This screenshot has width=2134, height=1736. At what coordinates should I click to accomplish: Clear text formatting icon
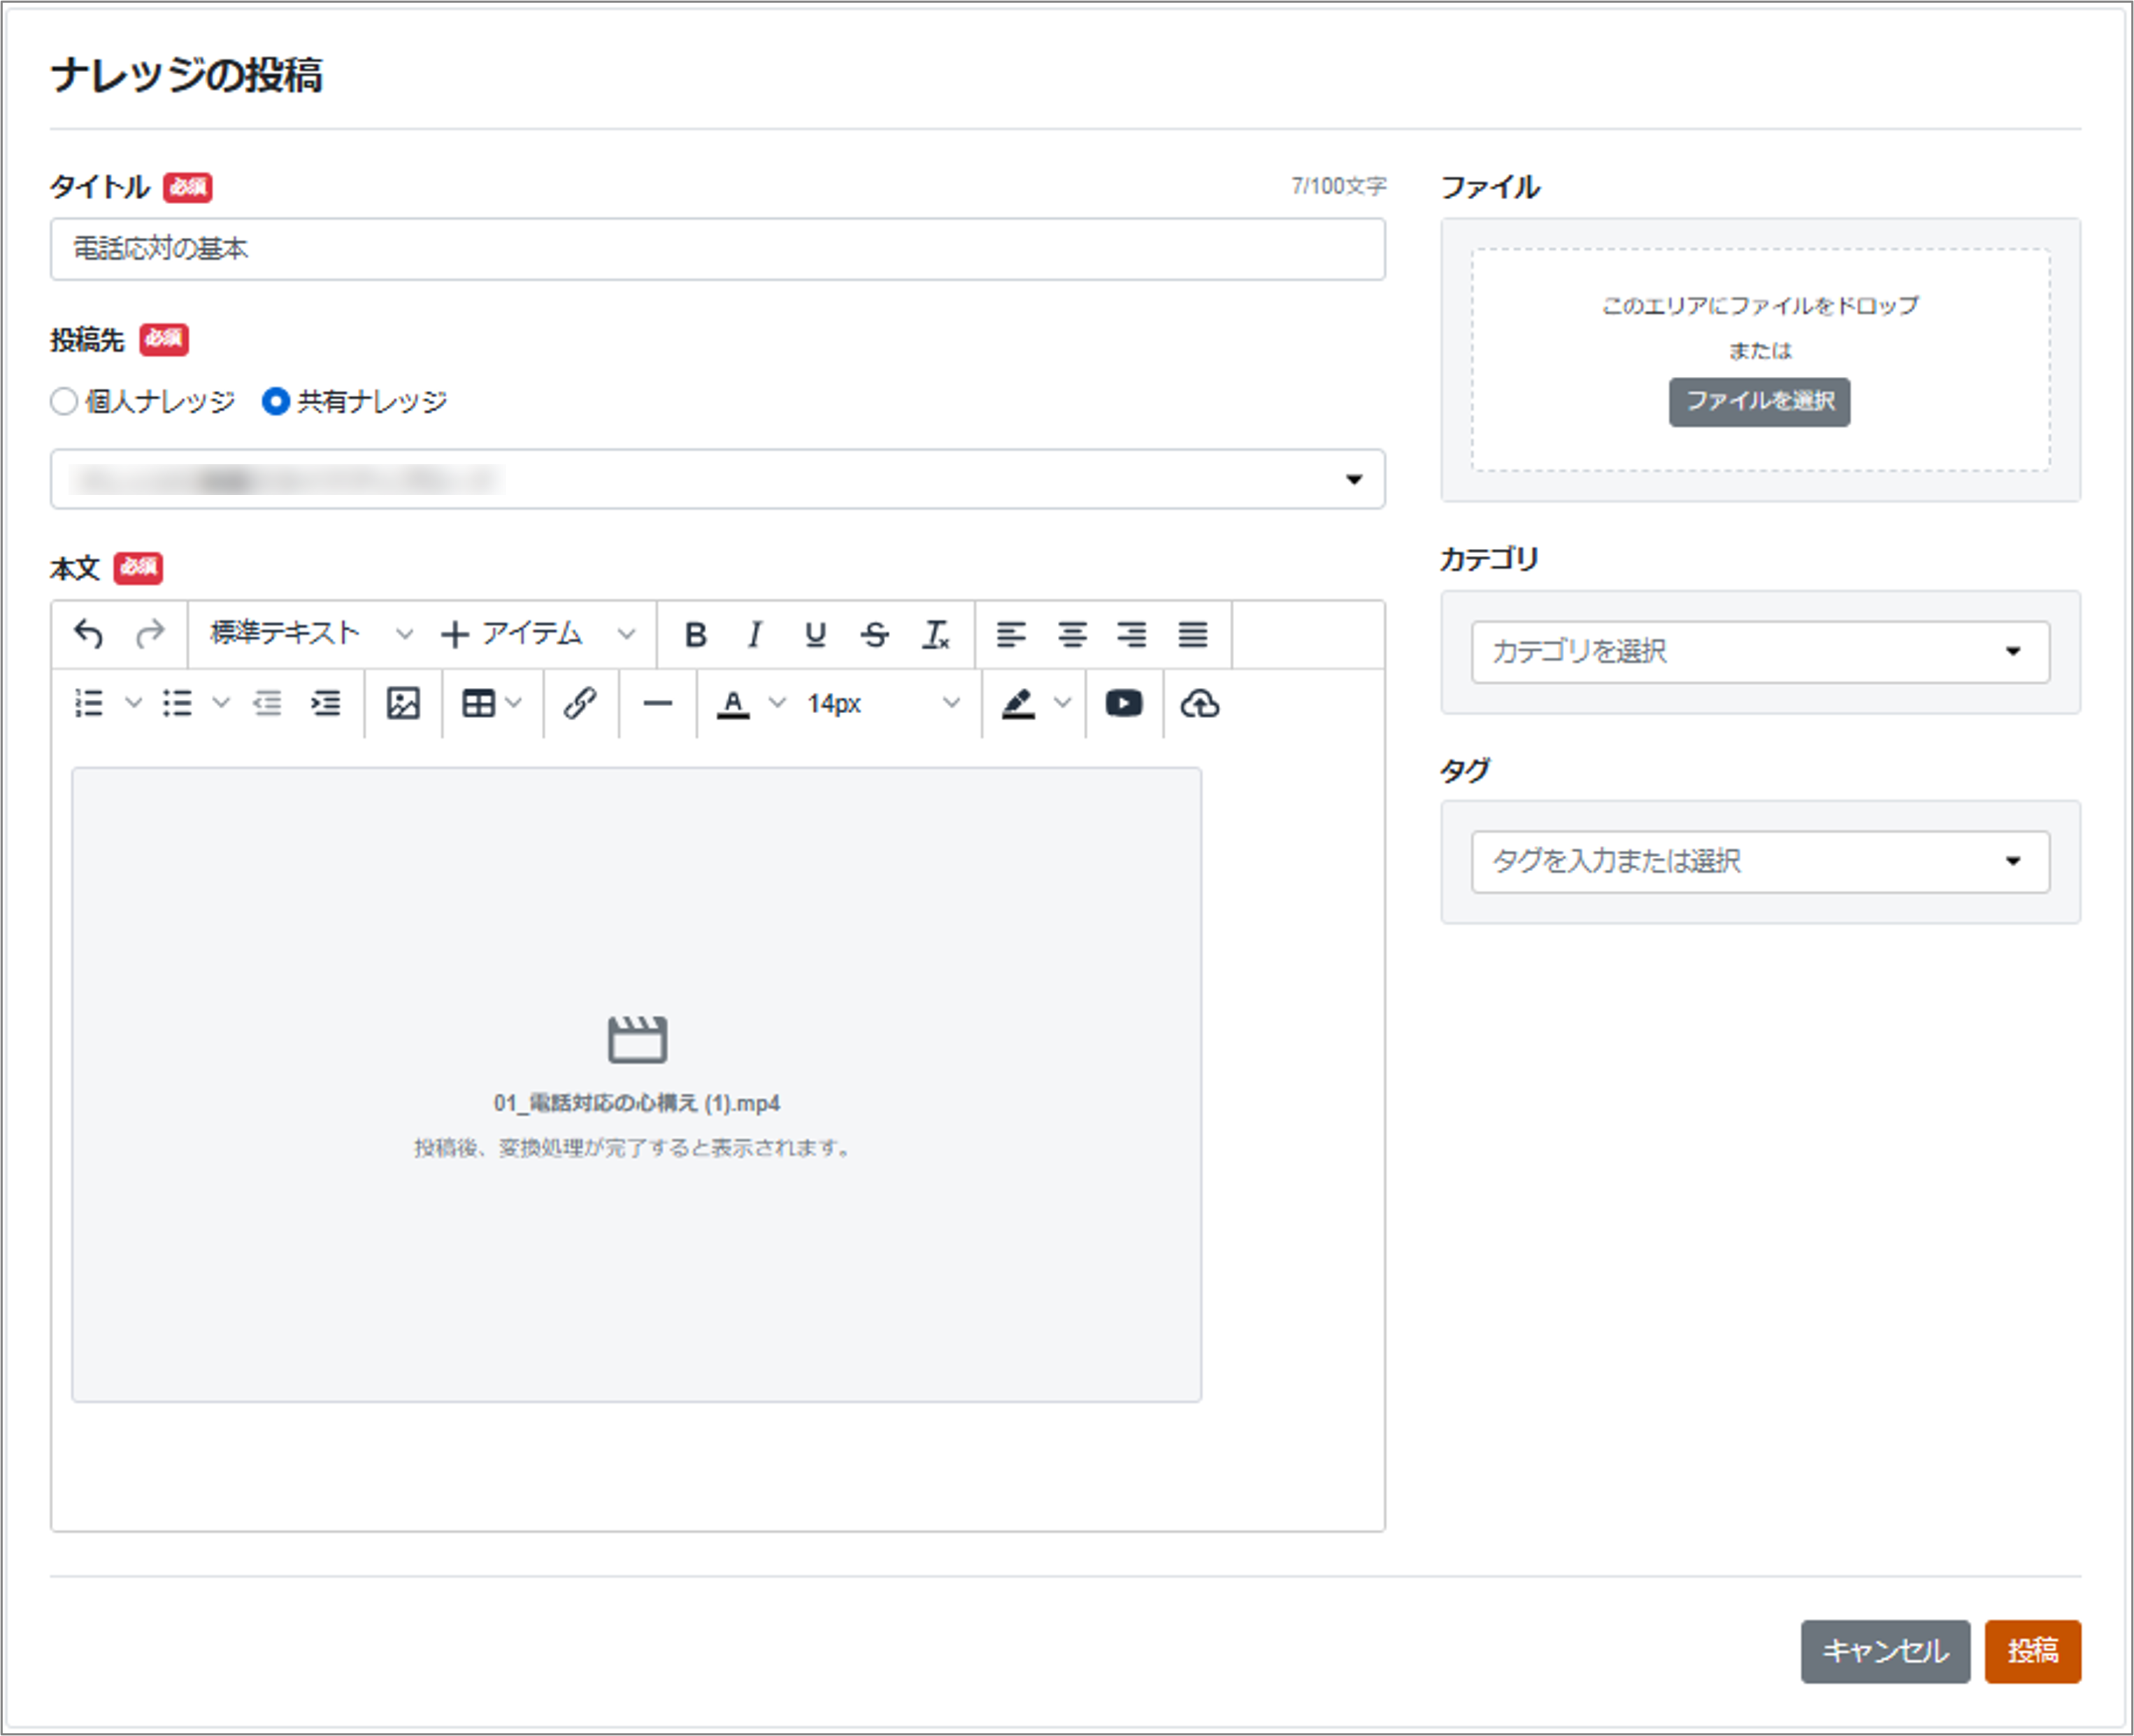click(x=936, y=634)
